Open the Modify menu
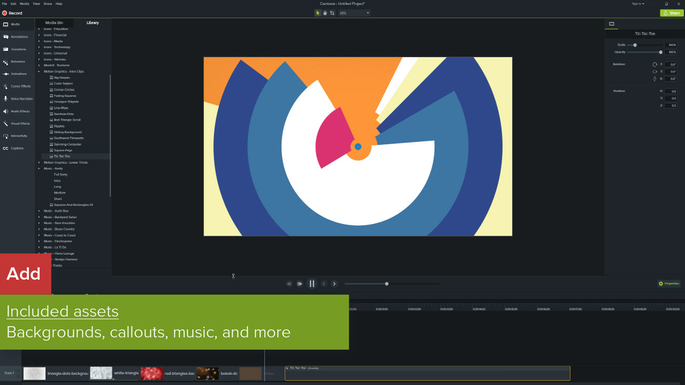 coord(24,3)
